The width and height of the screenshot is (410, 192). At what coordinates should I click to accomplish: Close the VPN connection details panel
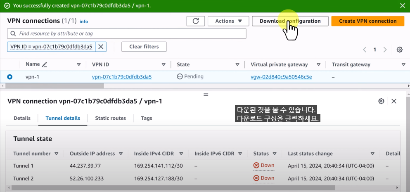click(394, 101)
